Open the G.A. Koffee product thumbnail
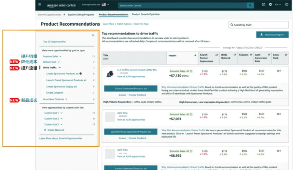This screenshot has width=293, height=170. pyautogui.click(x=110, y=74)
